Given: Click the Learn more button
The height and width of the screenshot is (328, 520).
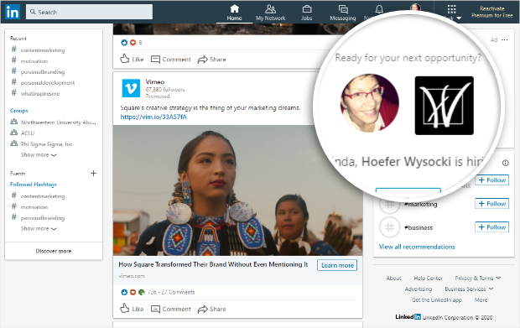Looking at the screenshot, I should tap(337, 265).
